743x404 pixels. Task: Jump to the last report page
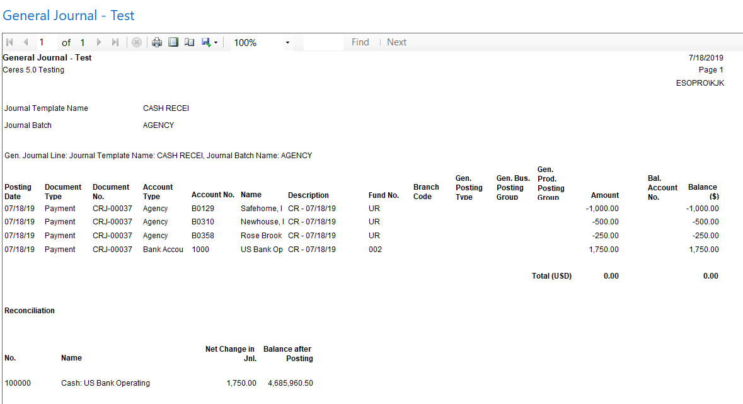115,42
